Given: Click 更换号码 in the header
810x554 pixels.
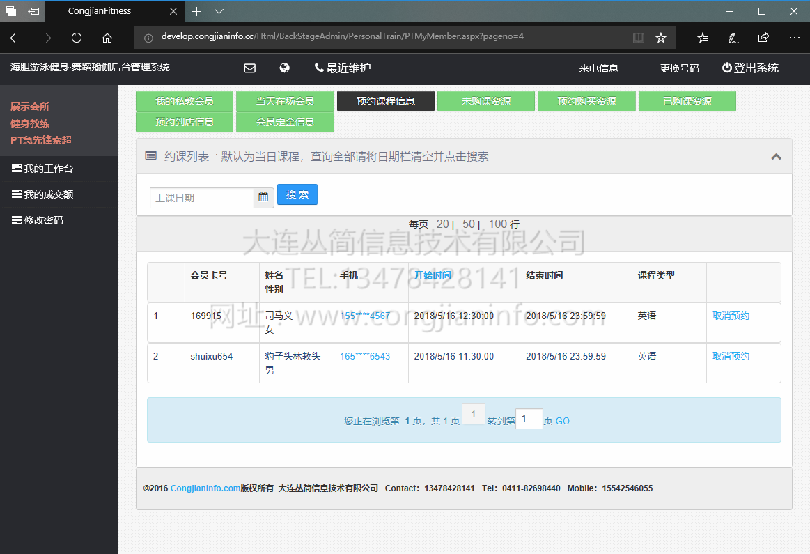Looking at the screenshot, I should tap(679, 68).
